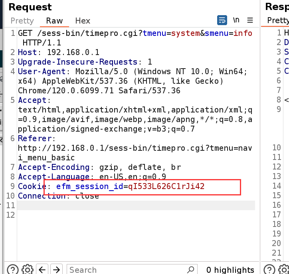Switch Request view to Hex tab
The width and height of the screenshot is (289, 274).
click(83, 21)
